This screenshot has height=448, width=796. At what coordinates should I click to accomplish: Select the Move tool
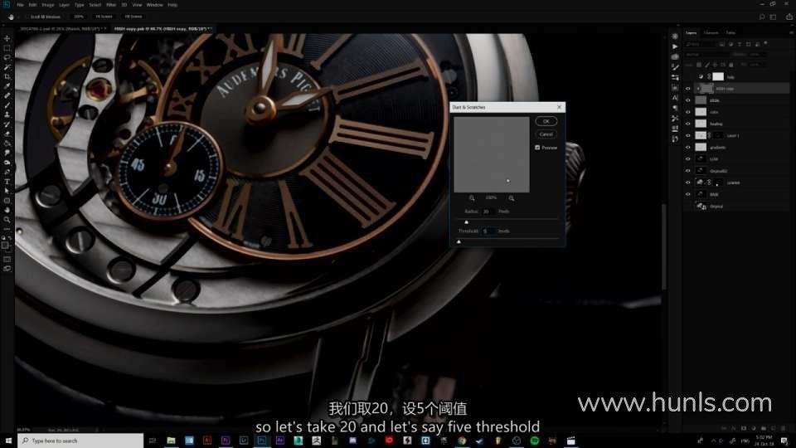[x=7, y=38]
